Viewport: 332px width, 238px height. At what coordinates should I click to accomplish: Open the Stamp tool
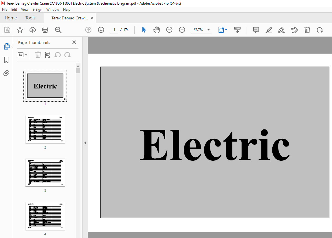coord(294,30)
